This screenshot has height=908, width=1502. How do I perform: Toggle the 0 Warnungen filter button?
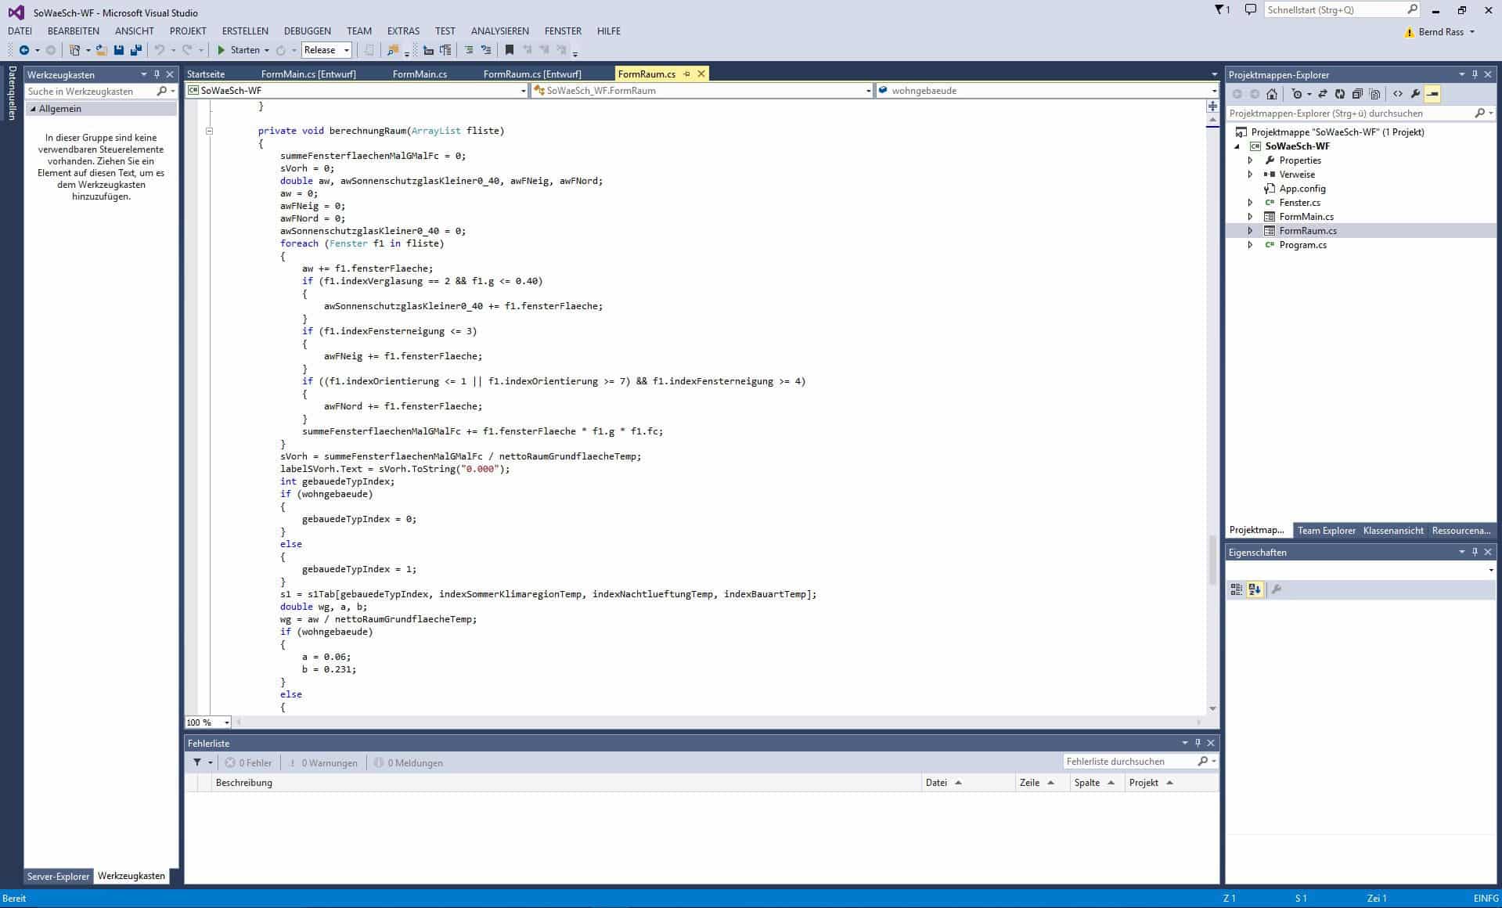pos(323,763)
